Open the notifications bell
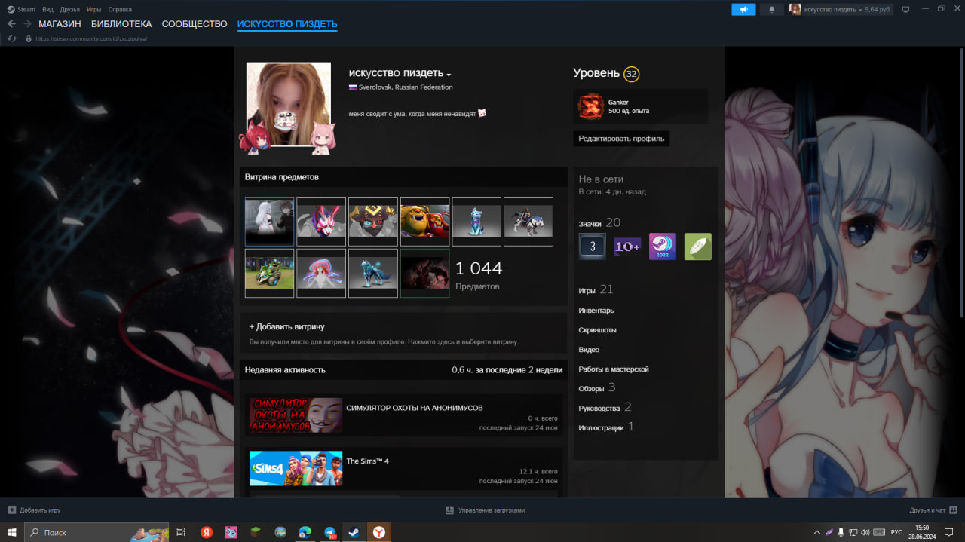The width and height of the screenshot is (965, 542). click(771, 9)
